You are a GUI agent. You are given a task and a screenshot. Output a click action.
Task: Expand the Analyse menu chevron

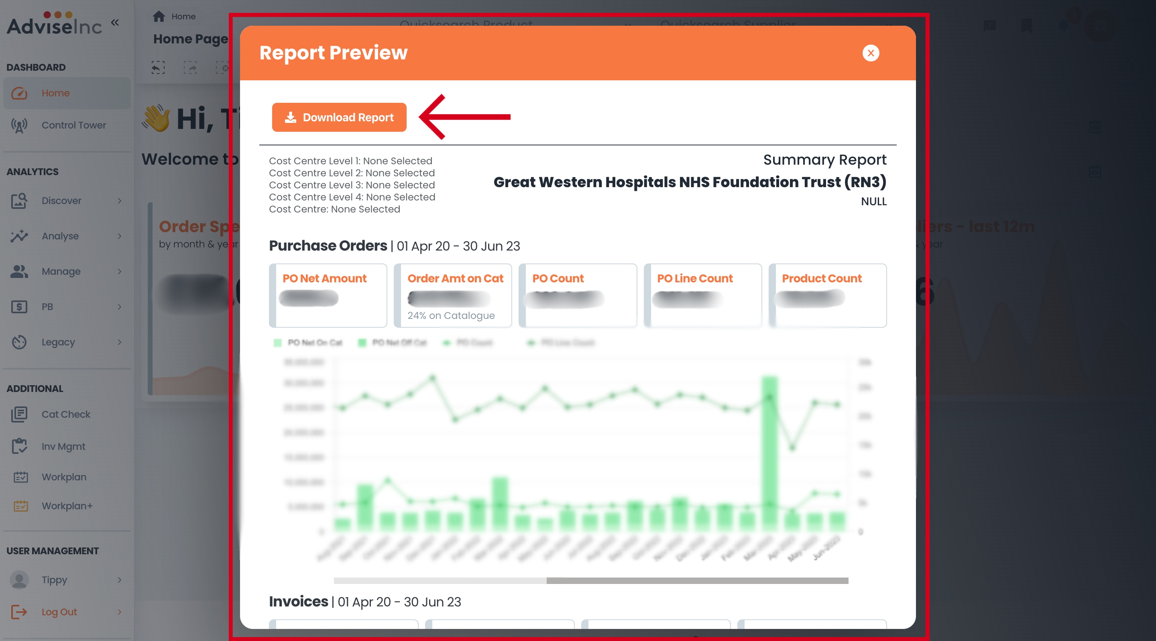point(119,236)
